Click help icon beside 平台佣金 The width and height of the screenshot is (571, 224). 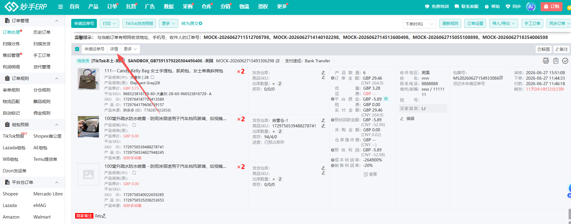(333, 99)
